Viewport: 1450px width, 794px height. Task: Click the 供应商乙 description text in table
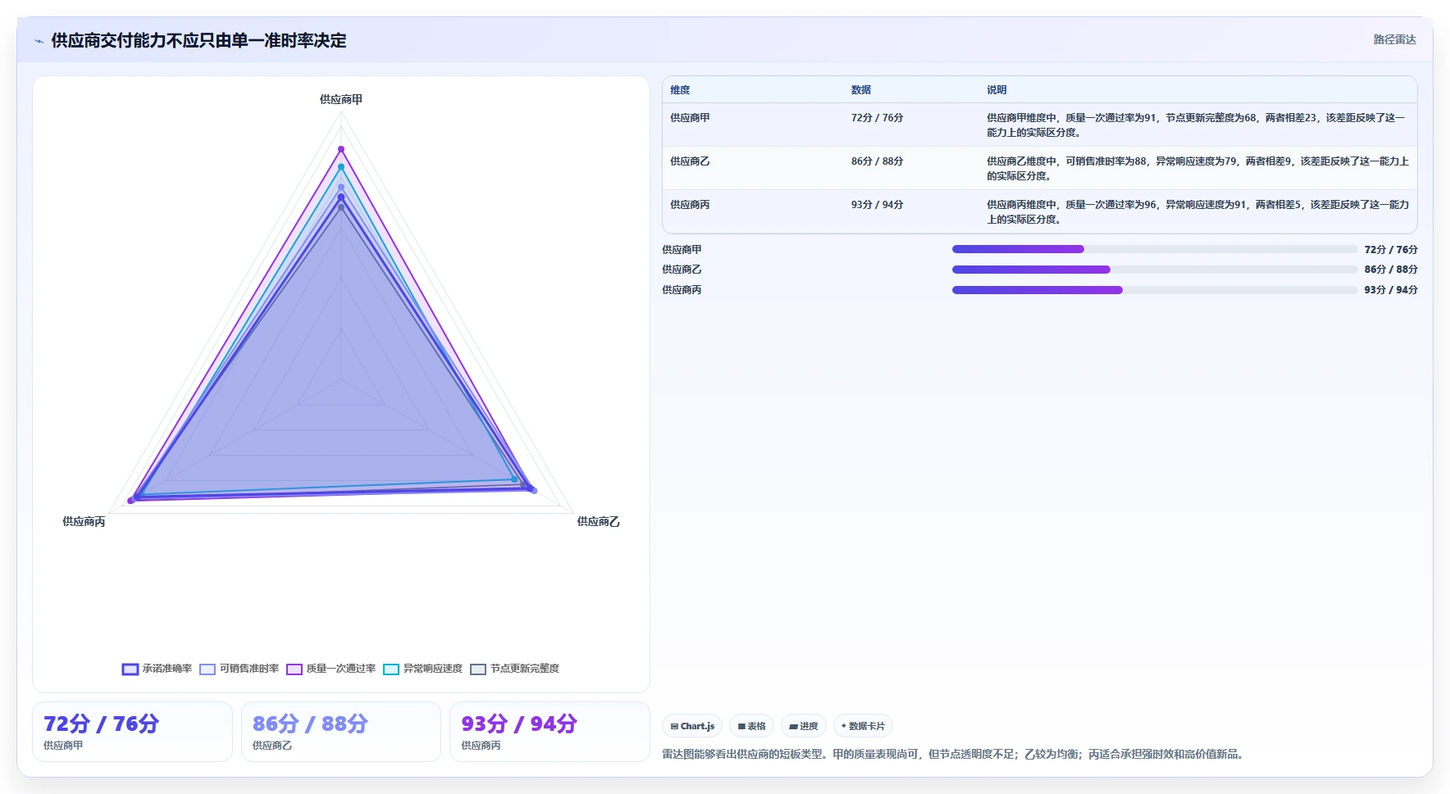point(1197,169)
